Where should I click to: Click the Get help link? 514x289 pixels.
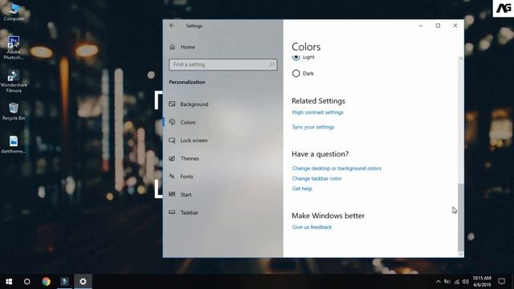tap(302, 189)
